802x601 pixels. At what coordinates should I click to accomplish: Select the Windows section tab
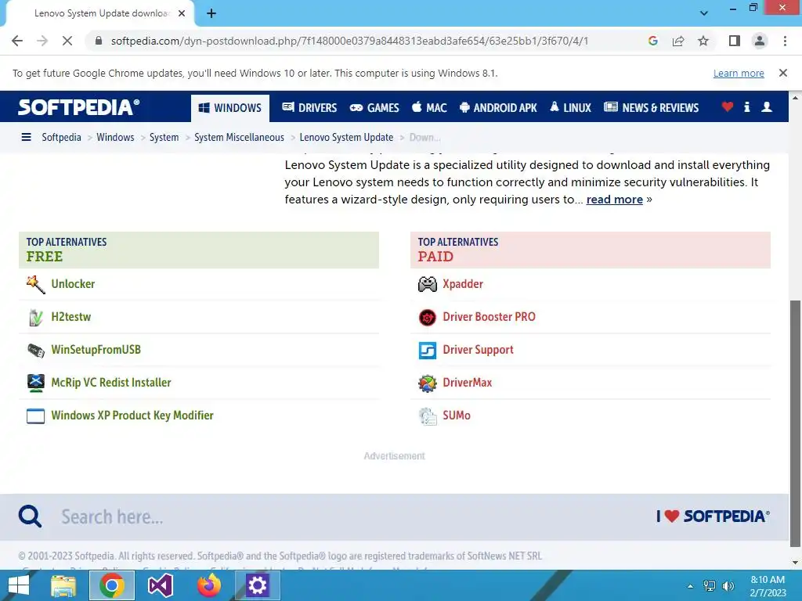pos(230,108)
